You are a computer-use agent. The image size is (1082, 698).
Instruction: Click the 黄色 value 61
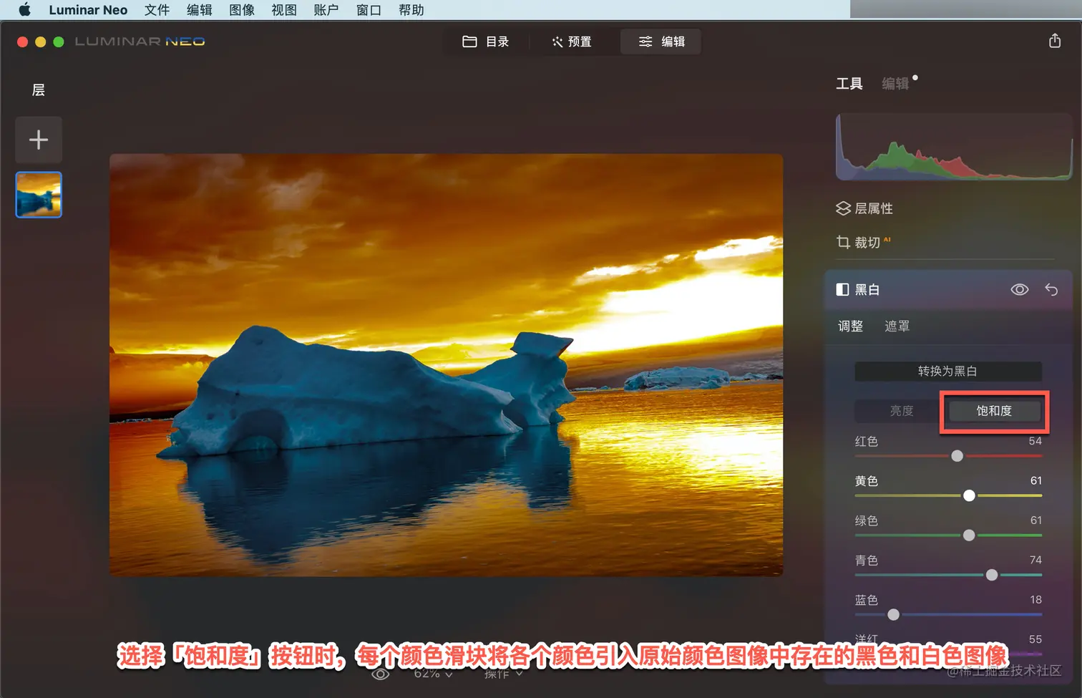tap(1035, 480)
